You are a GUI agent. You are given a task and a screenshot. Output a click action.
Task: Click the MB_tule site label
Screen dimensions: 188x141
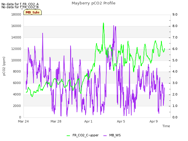coord(33,12)
